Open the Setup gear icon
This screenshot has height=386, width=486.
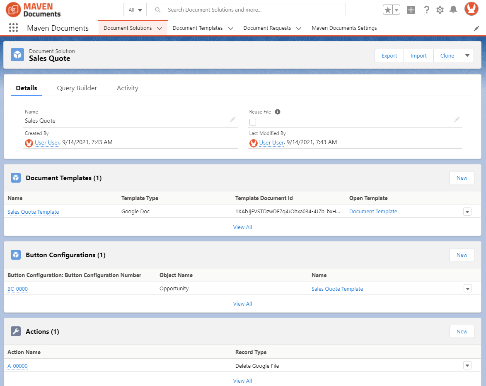[x=440, y=10]
